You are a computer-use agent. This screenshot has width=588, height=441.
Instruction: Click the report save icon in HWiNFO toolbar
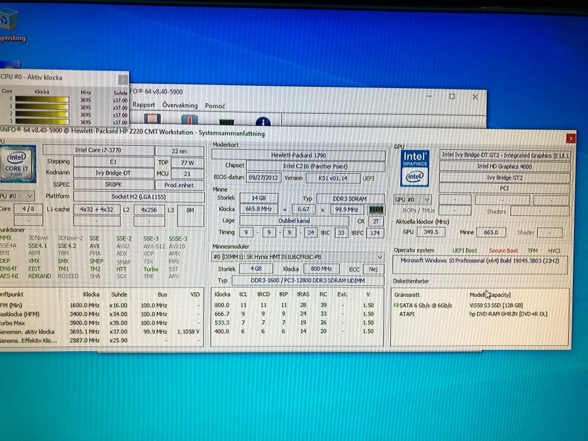[x=152, y=120]
